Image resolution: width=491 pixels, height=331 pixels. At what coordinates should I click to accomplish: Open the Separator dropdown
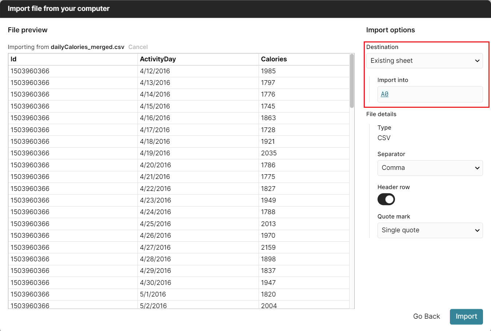coord(430,168)
